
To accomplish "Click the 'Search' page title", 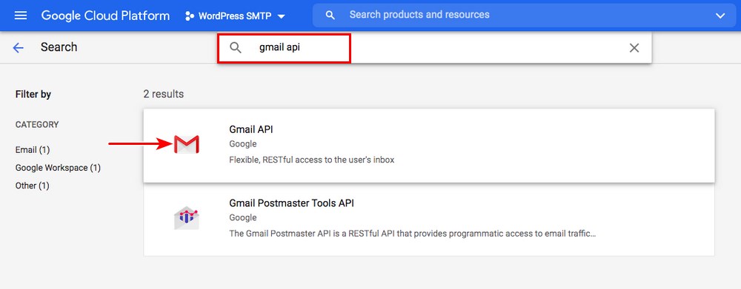I will (59, 47).
